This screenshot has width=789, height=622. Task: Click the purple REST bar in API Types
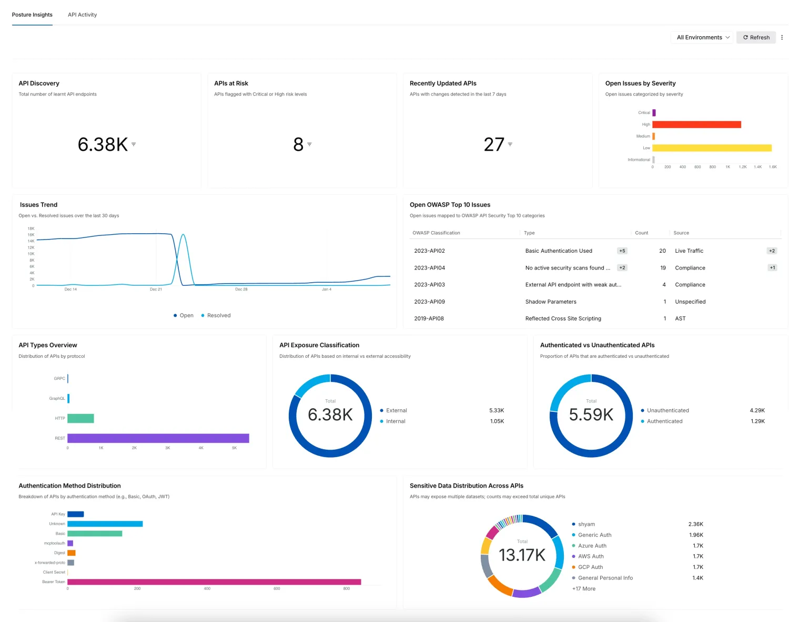[x=158, y=438]
